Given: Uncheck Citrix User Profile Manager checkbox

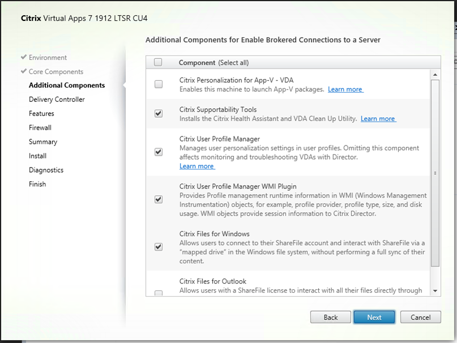Looking at the screenshot, I should 159,152.
